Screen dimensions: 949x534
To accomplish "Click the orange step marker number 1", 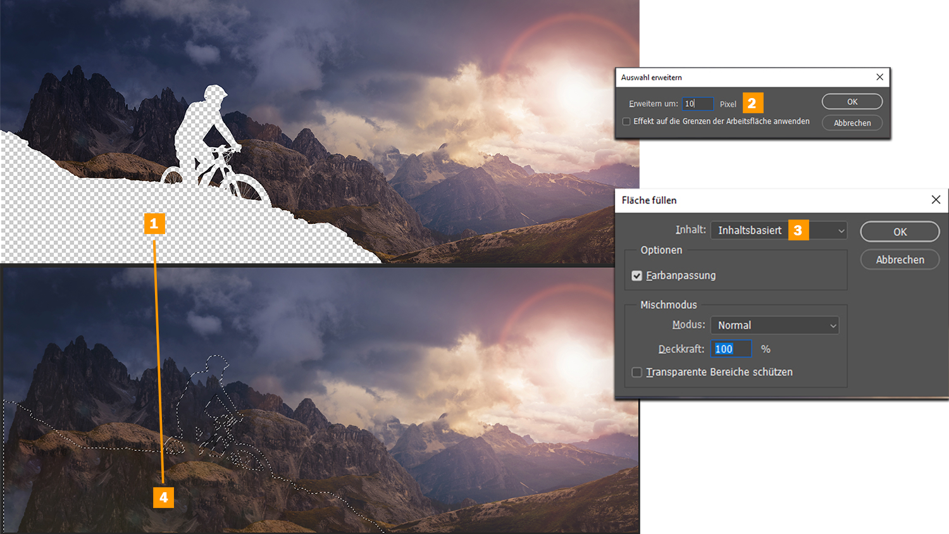I will click(154, 223).
